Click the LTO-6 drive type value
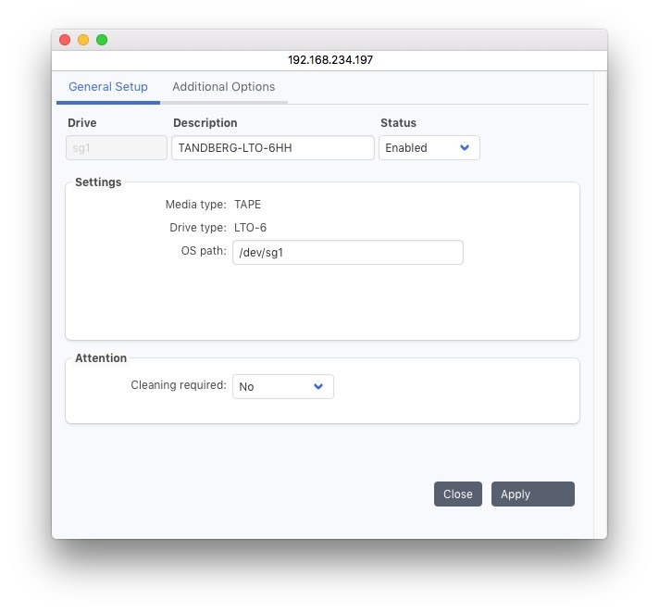Viewport: 659px width, 613px height. [x=250, y=228]
